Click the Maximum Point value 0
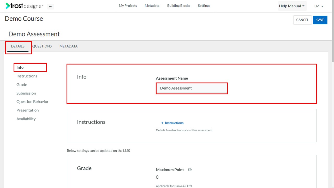Image resolution: width=334 pixels, height=188 pixels. pyautogui.click(x=157, y=177)
